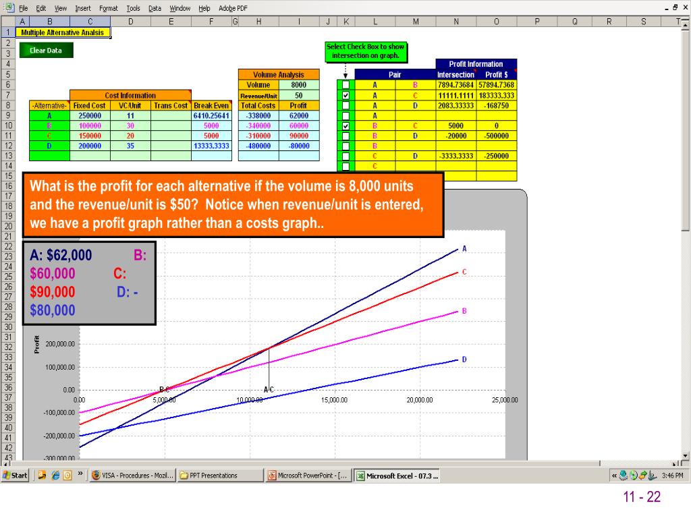Click the horizontal scrollbar right arrow

click(x=675, y=463)
